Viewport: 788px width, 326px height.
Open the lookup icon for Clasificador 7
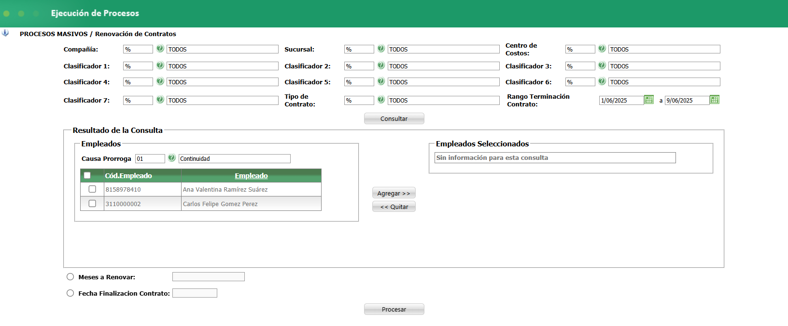tap(160, 100)
